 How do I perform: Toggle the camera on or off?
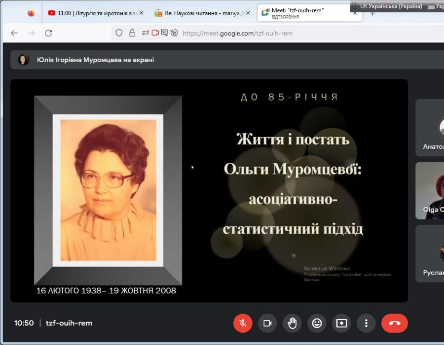coord(267,323)
